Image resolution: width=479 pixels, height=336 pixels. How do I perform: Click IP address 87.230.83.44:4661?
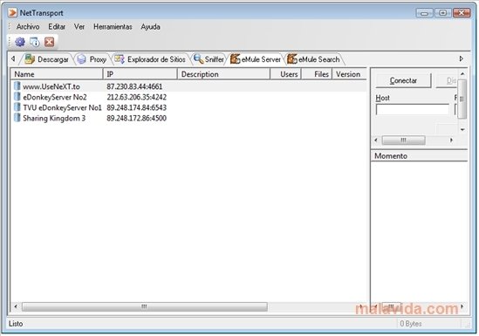(134, 86)
